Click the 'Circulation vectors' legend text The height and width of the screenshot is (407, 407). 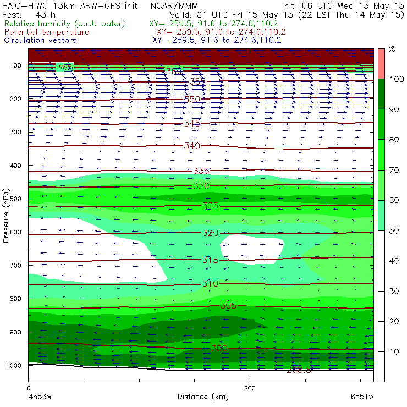click(x=41, y=40)
